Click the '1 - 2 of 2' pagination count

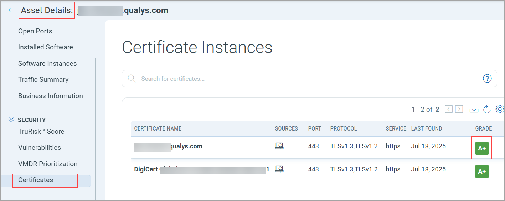pyautogui.click(x=426, y=109)
